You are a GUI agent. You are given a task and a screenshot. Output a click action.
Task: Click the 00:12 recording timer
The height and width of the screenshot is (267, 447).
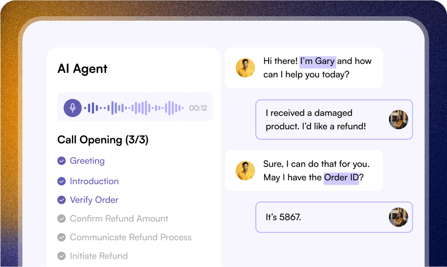(x=198, y=108)
